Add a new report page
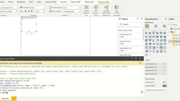Screen dimensions: 180x101 (x=14, y=98)
